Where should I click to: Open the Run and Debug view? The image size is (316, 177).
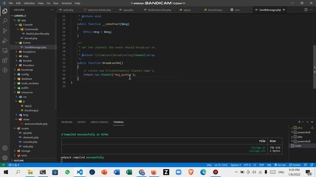coord(5,40)
